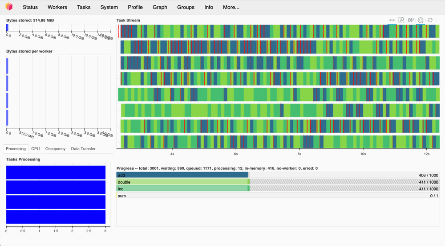Click the '2.0 GiB' Bytes stored axis label
The image size is (445, 246).
pos(24,36)
